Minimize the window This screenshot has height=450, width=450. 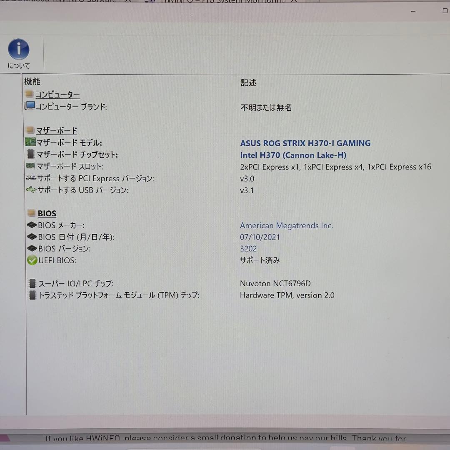[x=413, y=11]
